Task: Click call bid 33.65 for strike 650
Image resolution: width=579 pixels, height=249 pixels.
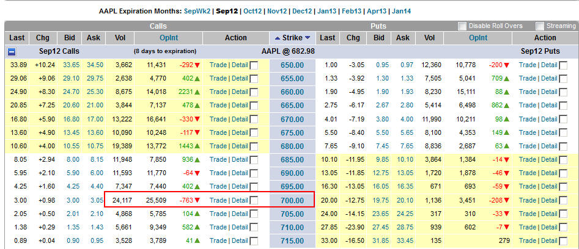Action: point(72,65)
